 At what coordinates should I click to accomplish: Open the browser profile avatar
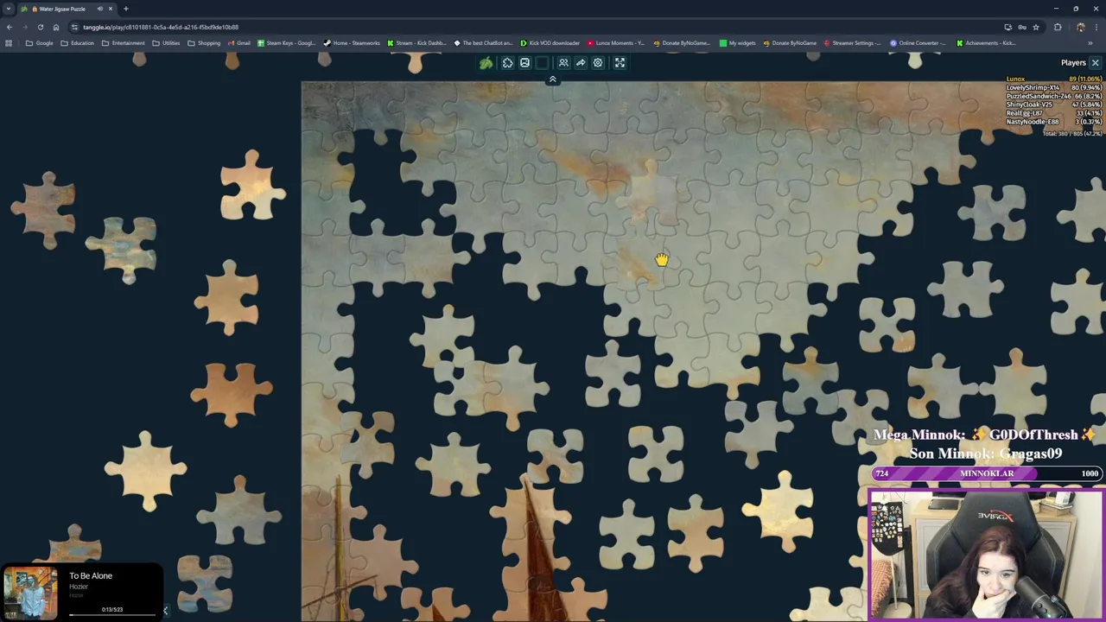coord(1080,27)
